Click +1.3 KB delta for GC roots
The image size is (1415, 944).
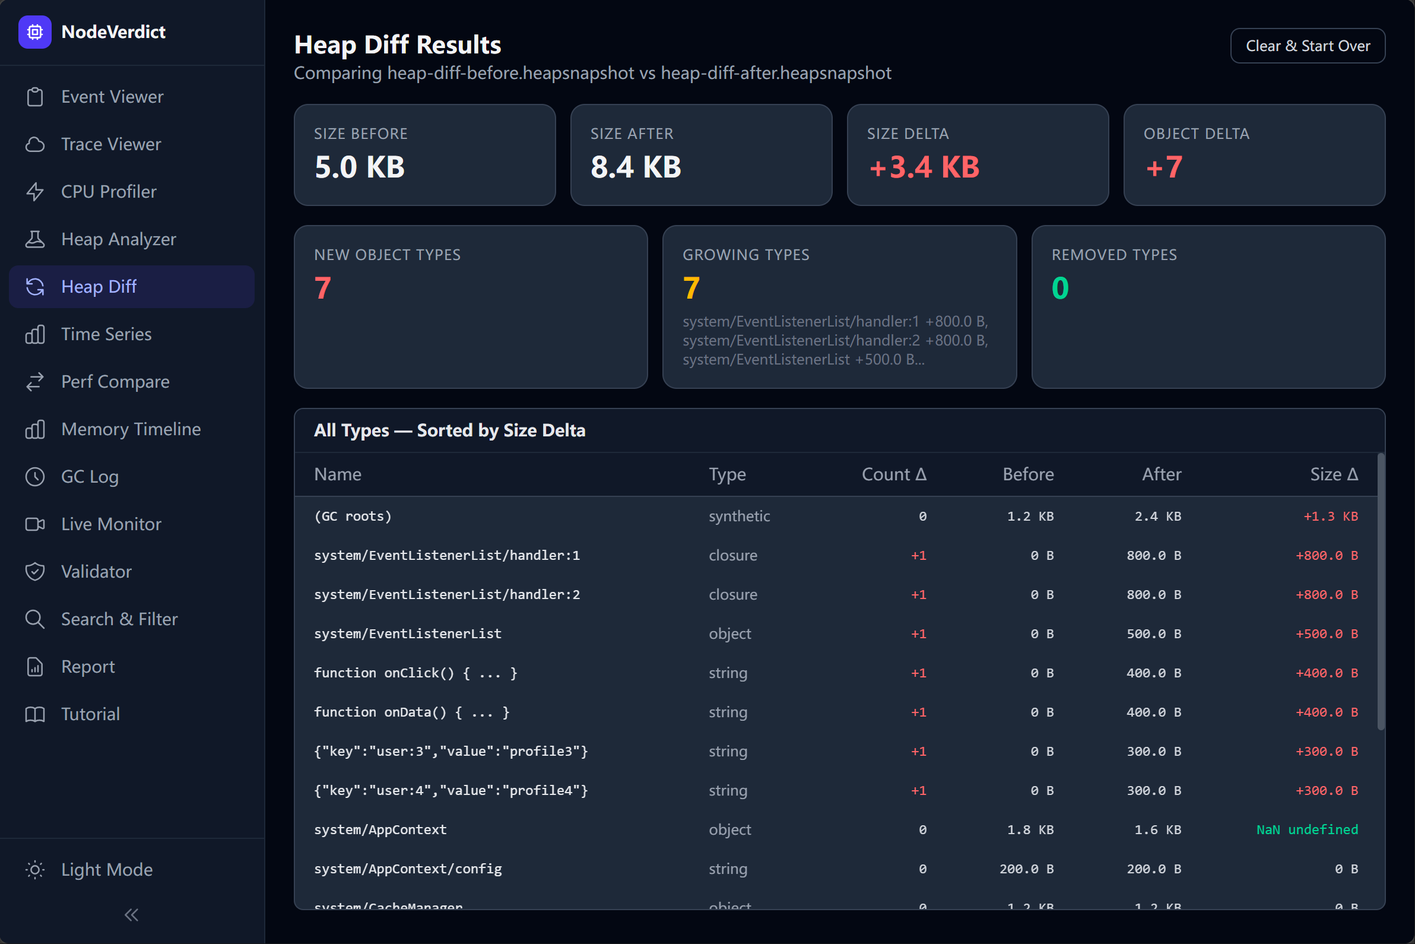1331,517
